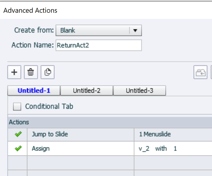Click green checkmark beside Assign
The image size is (212, 176).
click(x=18, y=148)
